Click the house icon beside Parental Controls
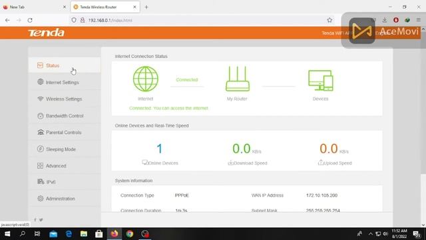 point(40,132)
